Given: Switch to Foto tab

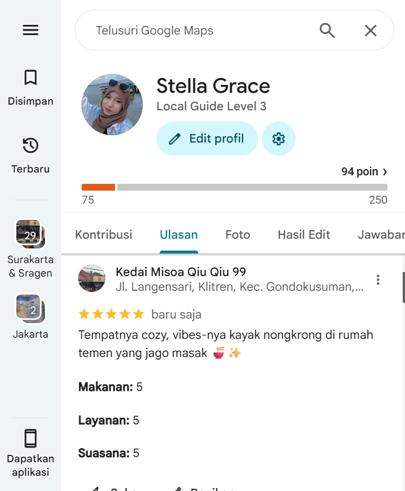Looking at the screenshot, I should 237,235.
